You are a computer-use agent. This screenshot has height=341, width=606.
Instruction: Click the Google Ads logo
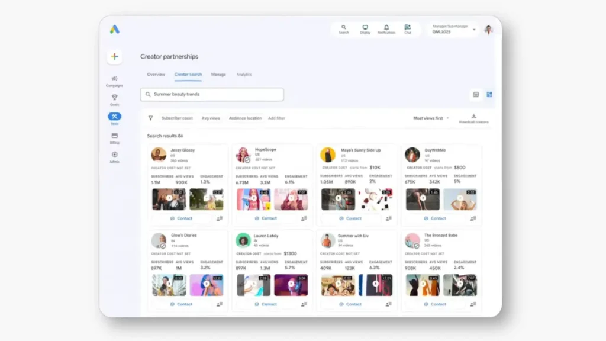coord(114,30)
